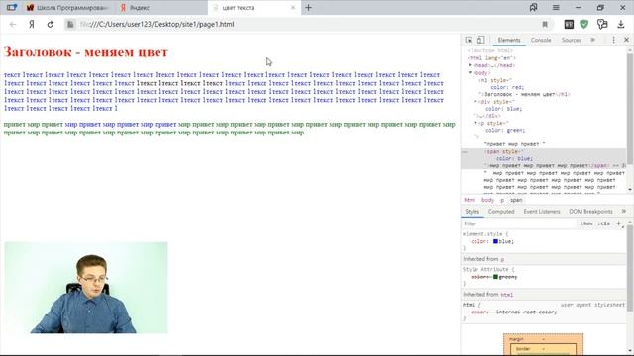The image size is (634, 356).
Task: Open DevTools three-dot customize menu
Action: 614,40
